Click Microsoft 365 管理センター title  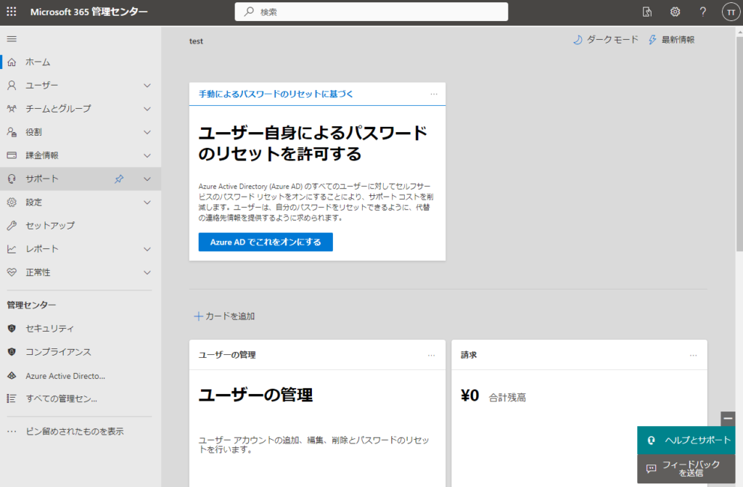[89, 12]
